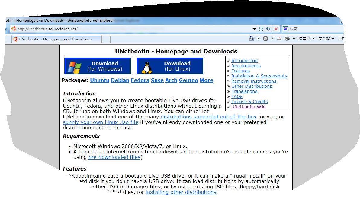The width and height of the screenshot is (360, 199).
Task: Click the Print icon
Action: coord(287,38)
